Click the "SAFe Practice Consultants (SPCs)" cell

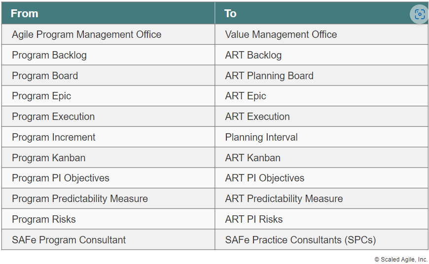pyautogui.click(x=300, y=240)
